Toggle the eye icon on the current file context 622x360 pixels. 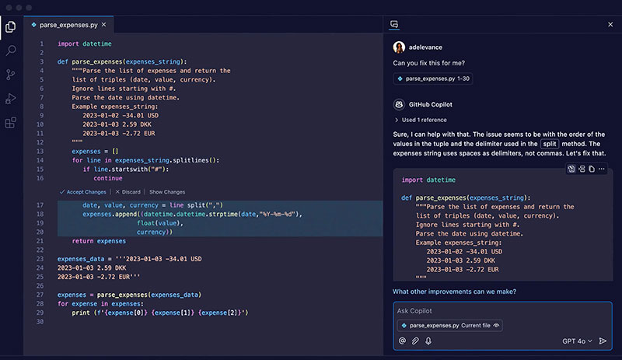click(x=496, y=325)
